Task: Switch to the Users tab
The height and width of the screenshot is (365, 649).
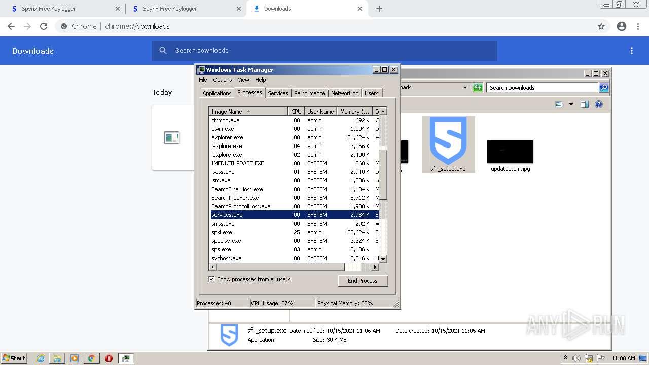Action: (372, 93)
